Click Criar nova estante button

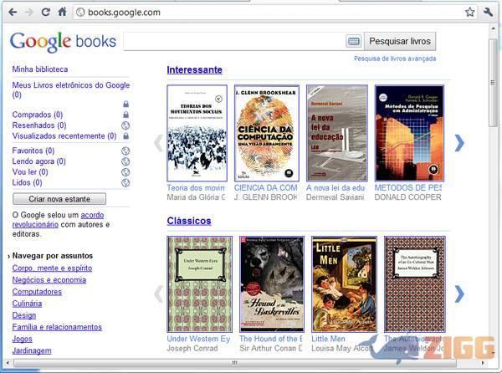tap(59, 199)
